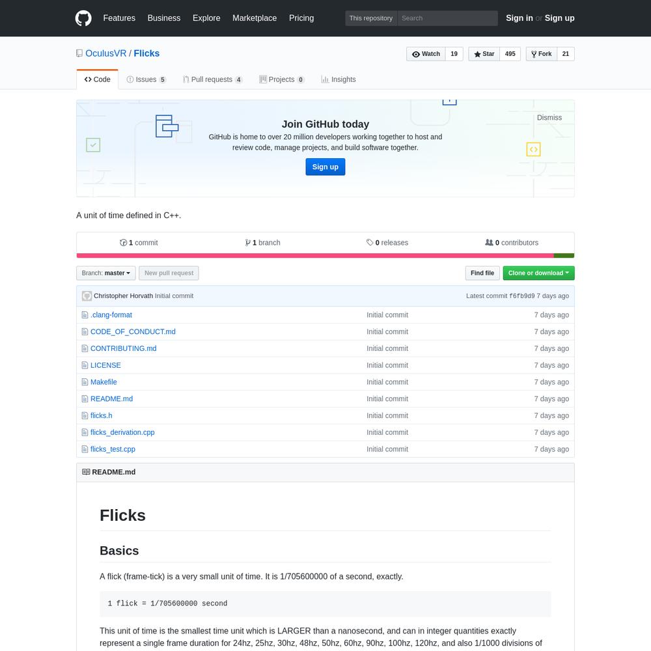This screenshot has width=651, height=651.
Task: Click Christopher Horvath's avatar icon
Action: (x=87, y=296)
